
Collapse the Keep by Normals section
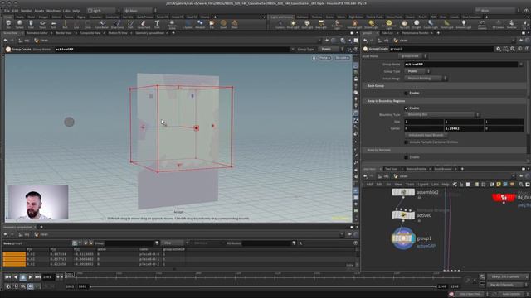[x=445, y=150]
